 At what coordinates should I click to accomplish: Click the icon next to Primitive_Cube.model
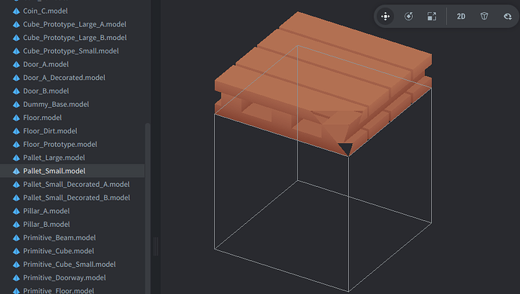click(17, 251)
